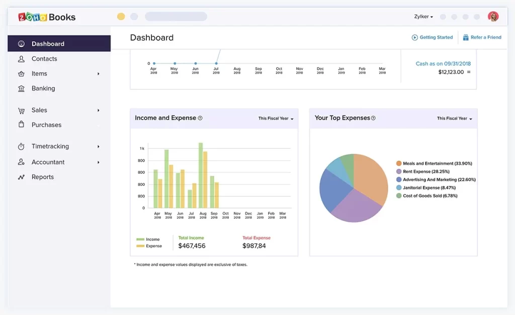Open Your Top Expenses fiscal year dropdown
Image resolution: width=515 pixels, height=315 pixels.
(x=454, y=119)
